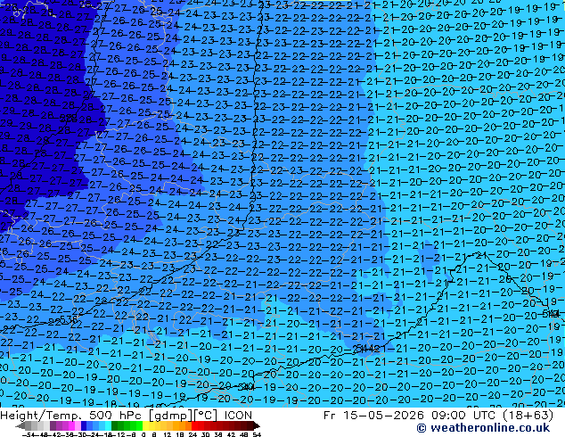Click the 540 height contour label
Screen dimensions: 565x437
[x=246, y=388]
